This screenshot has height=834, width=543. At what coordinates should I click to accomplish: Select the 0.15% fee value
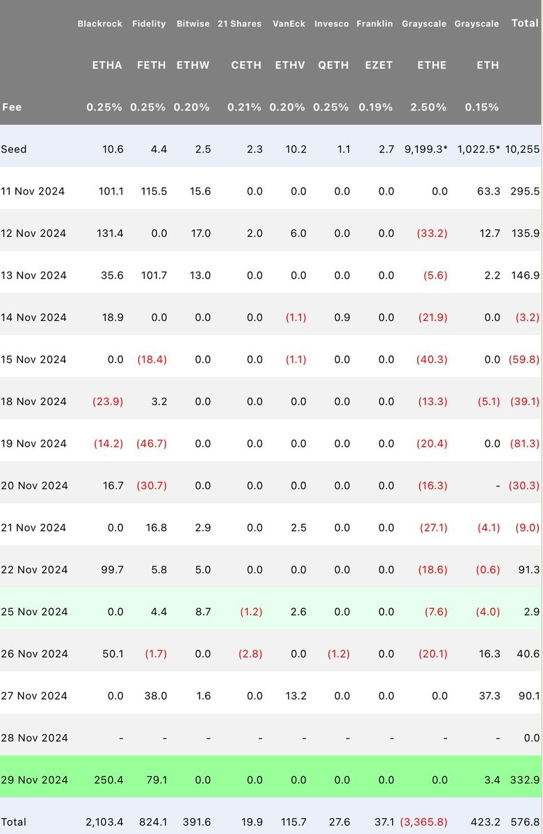[482, 107]
